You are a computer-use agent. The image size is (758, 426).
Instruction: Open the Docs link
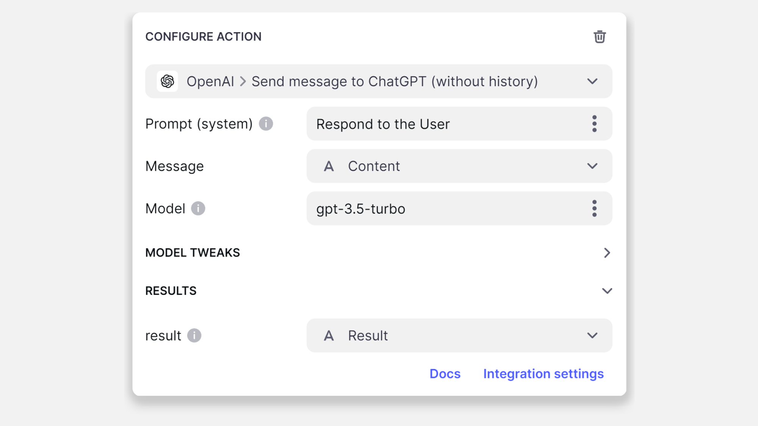(445, 374)
